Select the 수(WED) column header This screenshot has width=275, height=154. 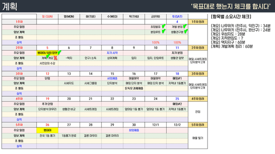click(x=112, y=16)
